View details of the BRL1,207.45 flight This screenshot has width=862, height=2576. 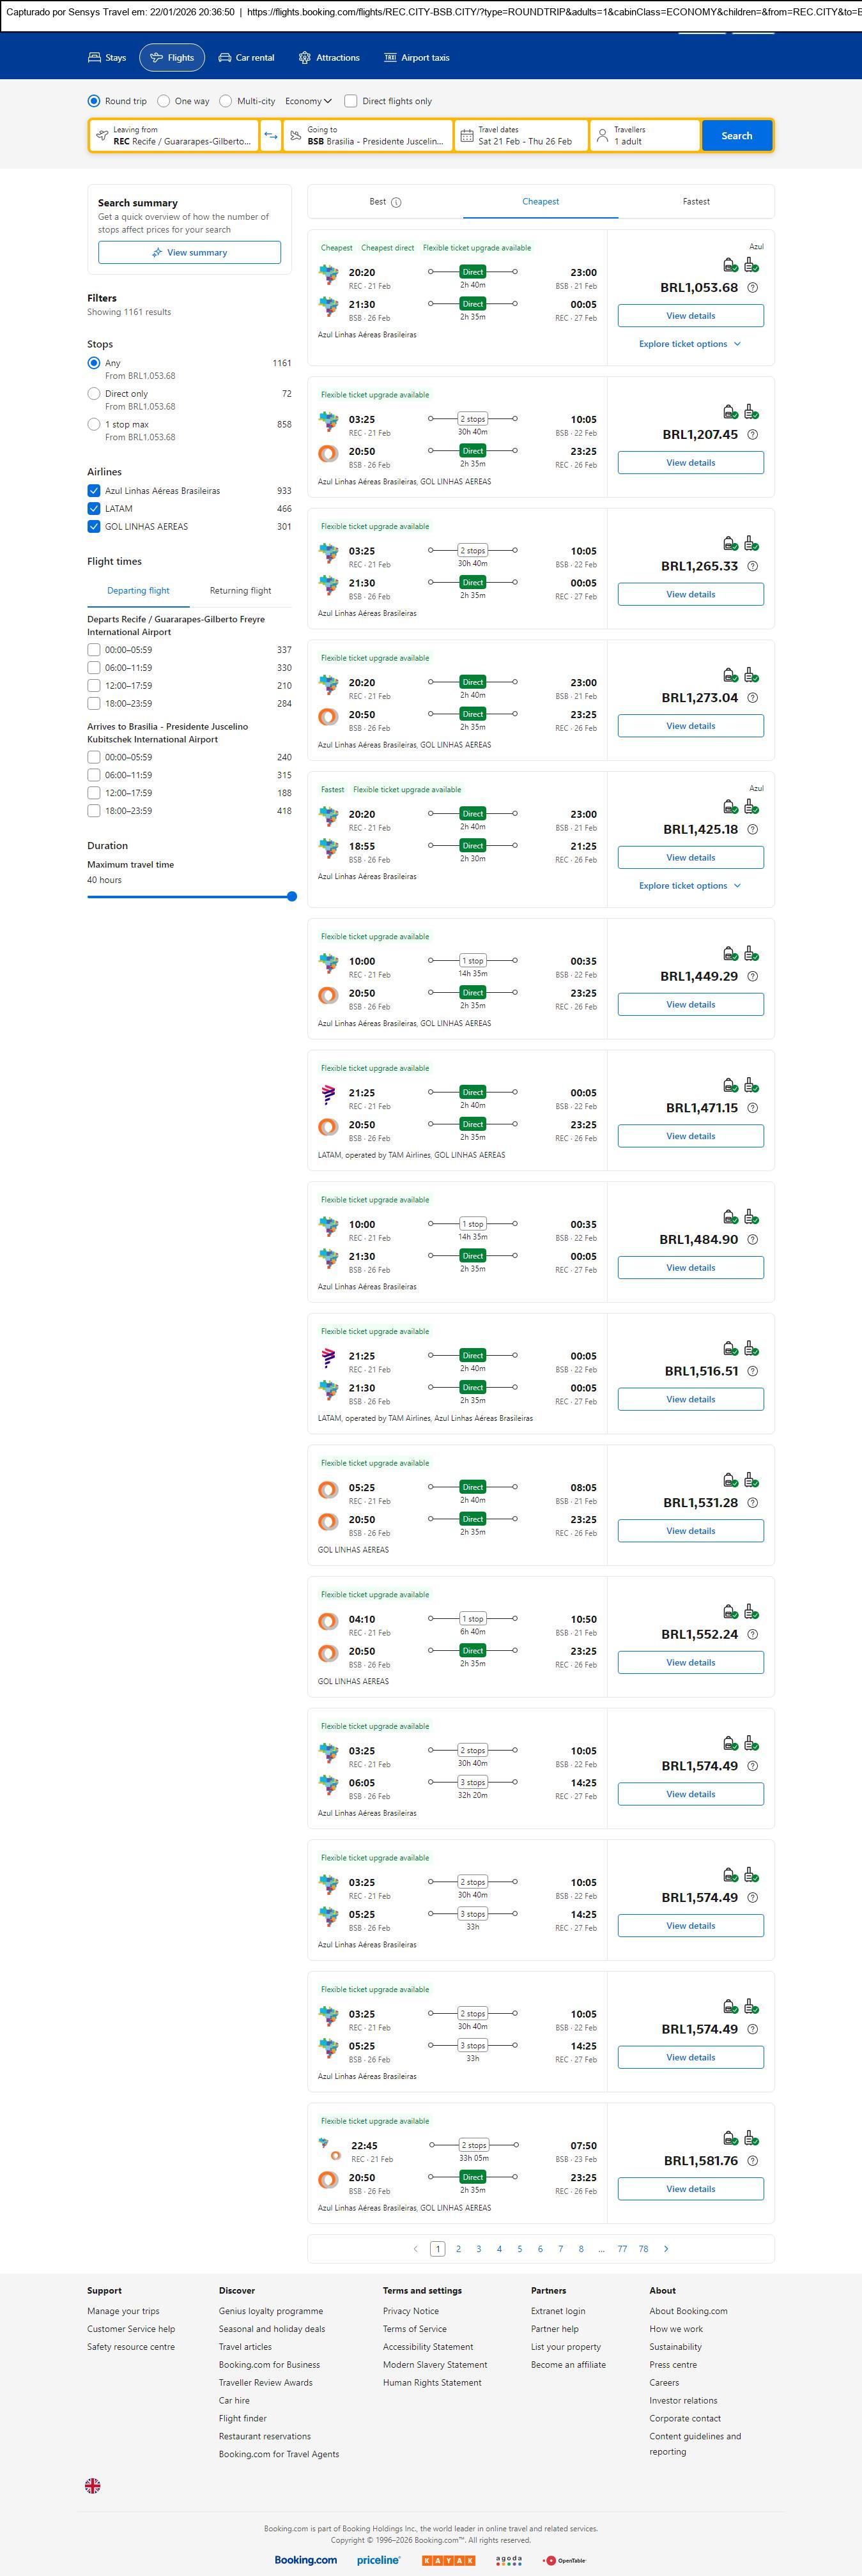pyautogui.click(x=690, y=463)
